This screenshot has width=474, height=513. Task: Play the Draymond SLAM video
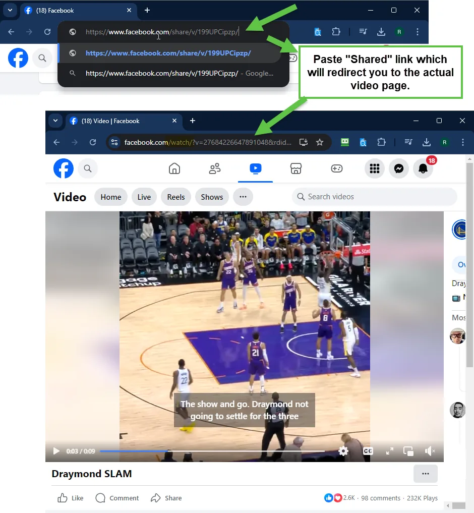tap(56, 451)
